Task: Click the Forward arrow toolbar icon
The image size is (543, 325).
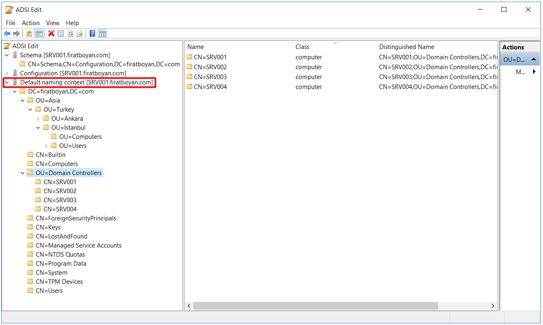Action: [16, 34]
